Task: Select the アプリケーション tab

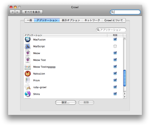Action: coord(47,20)
